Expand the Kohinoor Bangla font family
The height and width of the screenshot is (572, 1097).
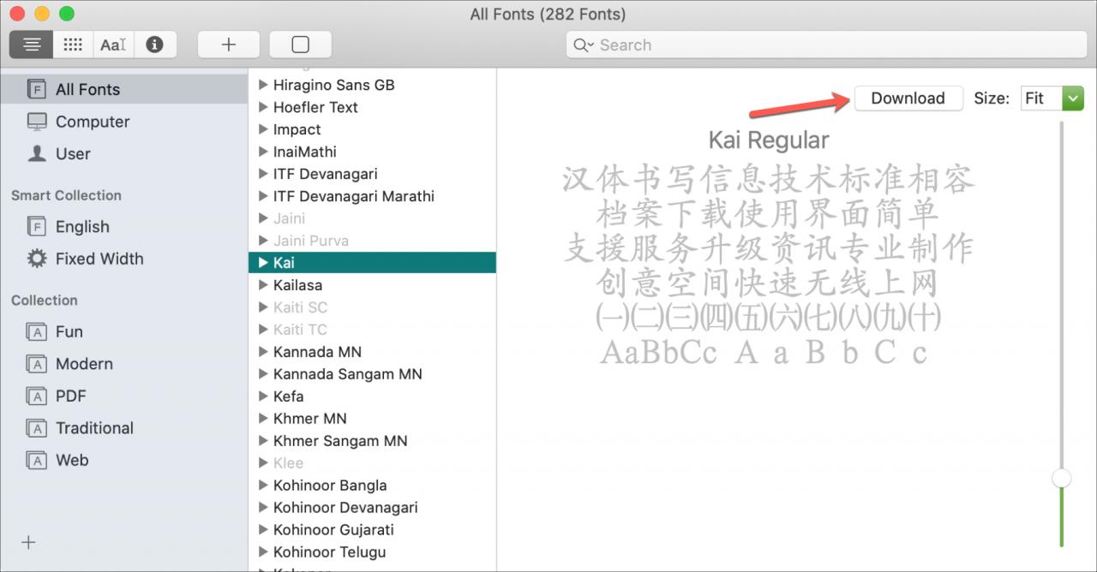click(x=264, y=486)
